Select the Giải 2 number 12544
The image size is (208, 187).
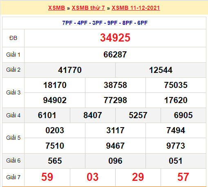point(161,70)
